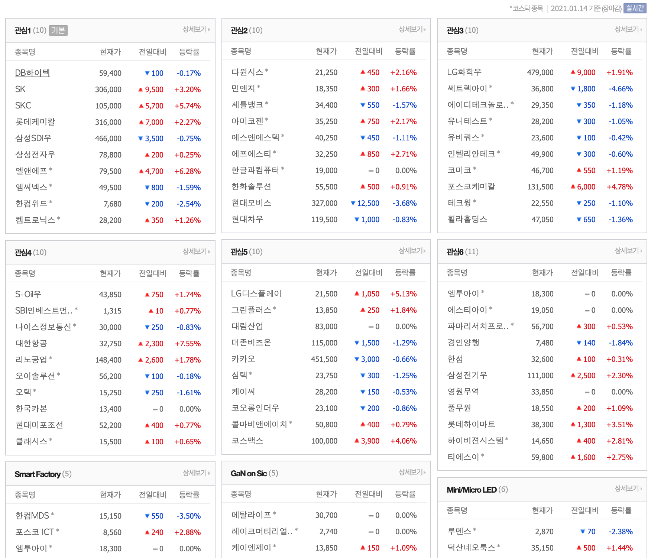Open 상세보기 link for 관심6 list

point(628,251)
